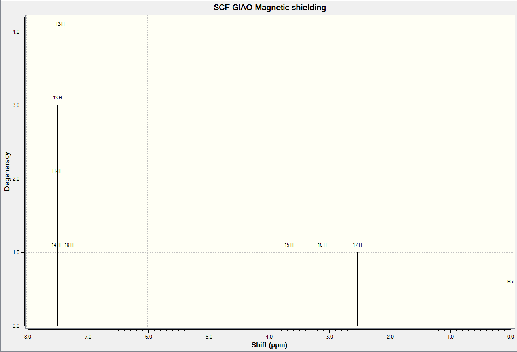Click the 0.0 tick on shift axis

[x=511, y=336]
